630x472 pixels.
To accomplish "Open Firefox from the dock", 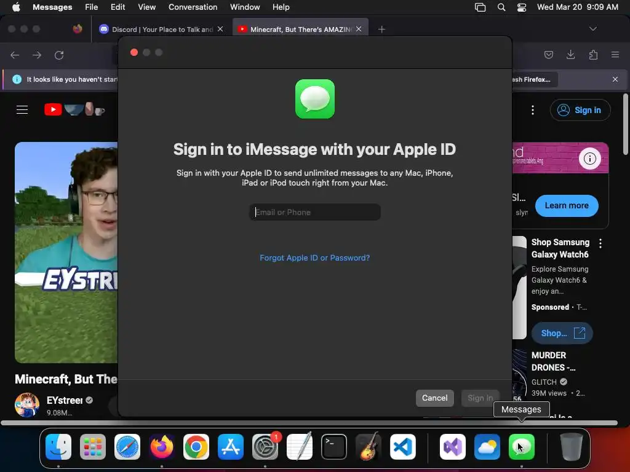I will click(x=162, y=447).
